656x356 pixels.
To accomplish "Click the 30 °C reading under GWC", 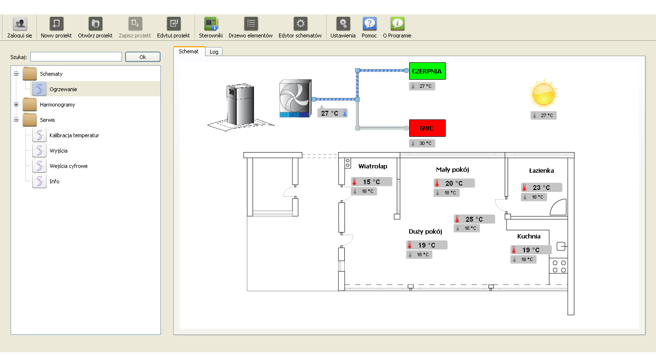I will click(x=422, y=143).
